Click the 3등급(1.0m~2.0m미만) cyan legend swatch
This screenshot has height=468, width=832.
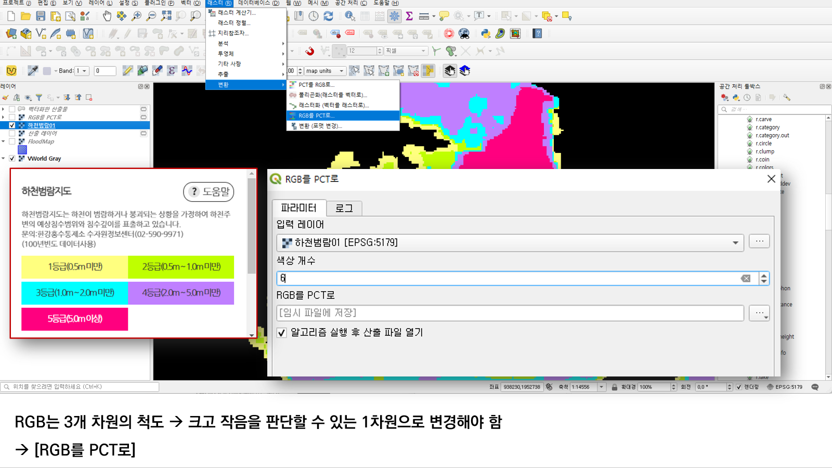[74, 293]
